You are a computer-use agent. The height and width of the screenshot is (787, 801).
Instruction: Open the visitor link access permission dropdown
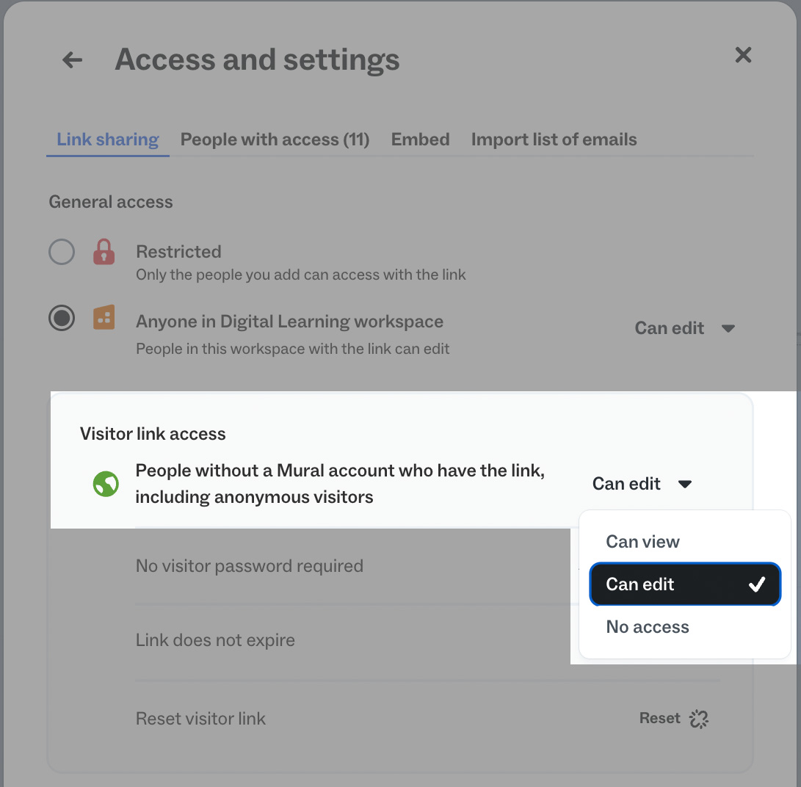click(641, 484)
